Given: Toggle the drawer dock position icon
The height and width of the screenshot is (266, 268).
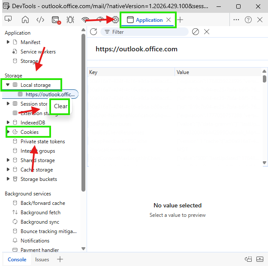Looking at the screenshot, I should (x=248, y=259).
